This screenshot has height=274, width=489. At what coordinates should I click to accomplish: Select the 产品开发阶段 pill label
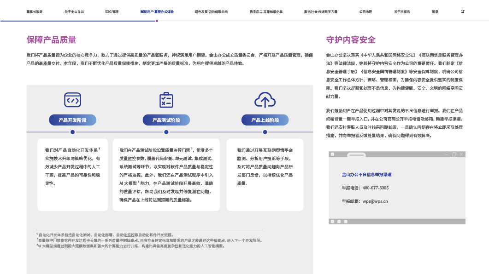(72, 120)
